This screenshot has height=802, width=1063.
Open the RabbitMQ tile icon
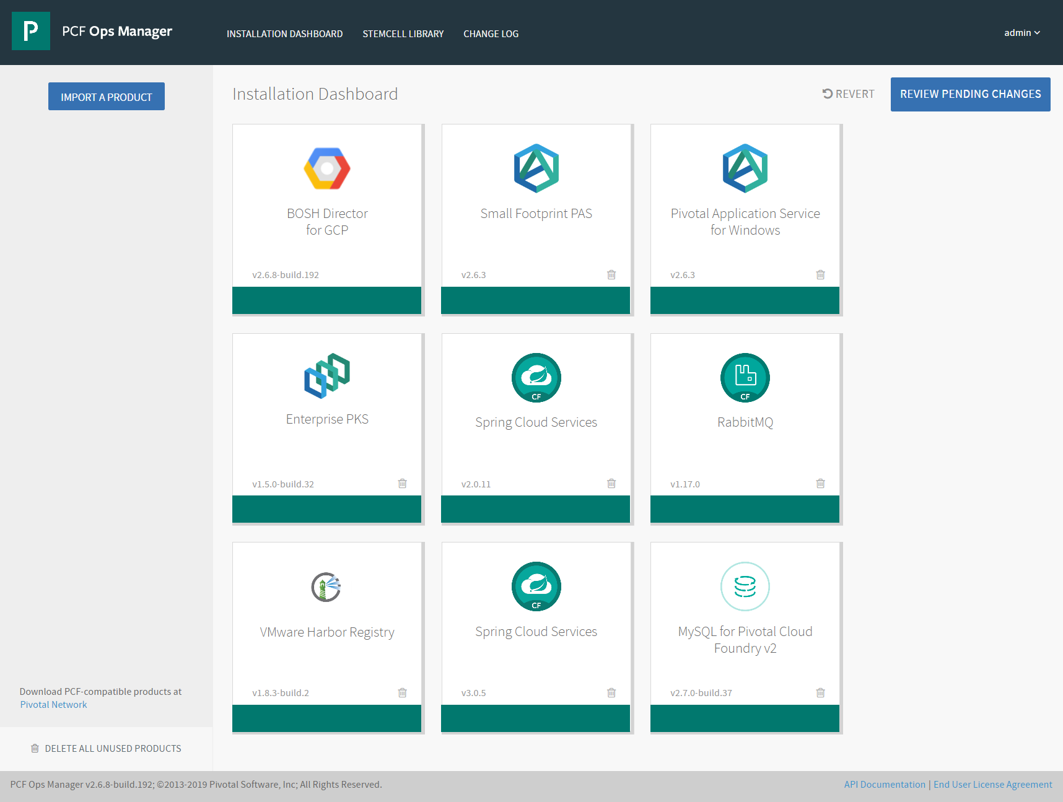point(745,378)
